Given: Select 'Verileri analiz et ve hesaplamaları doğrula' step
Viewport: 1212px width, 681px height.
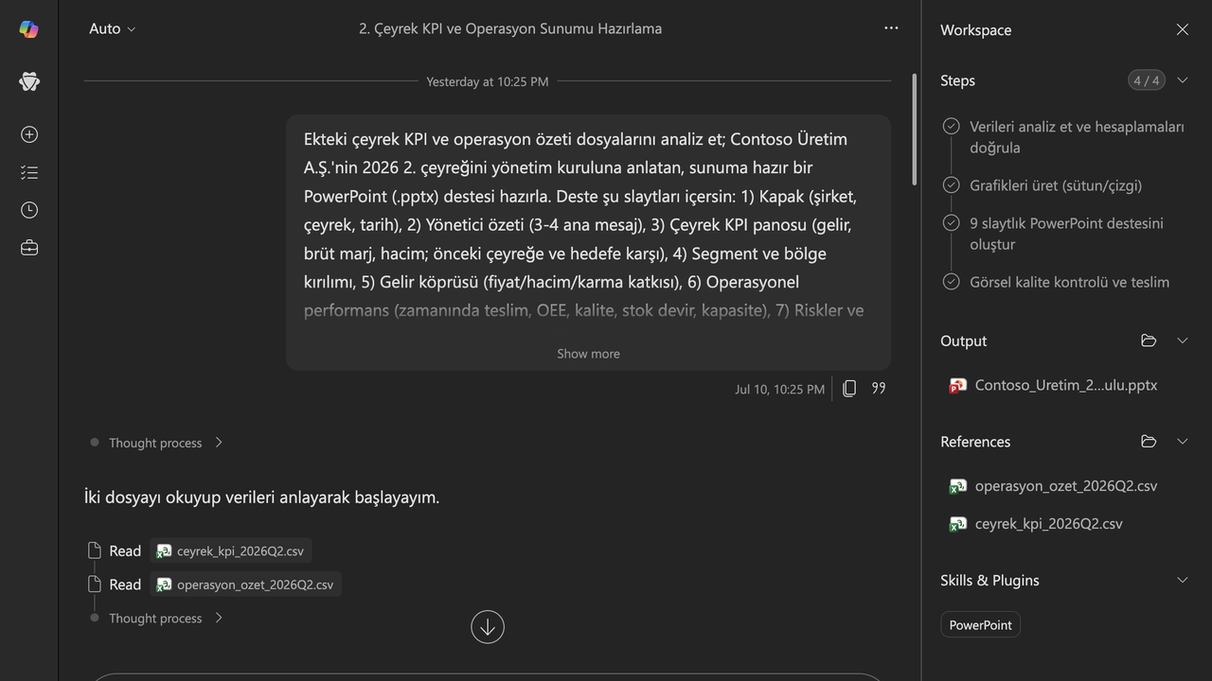Looking at the screenshot, I should [x=1077, y=137].
